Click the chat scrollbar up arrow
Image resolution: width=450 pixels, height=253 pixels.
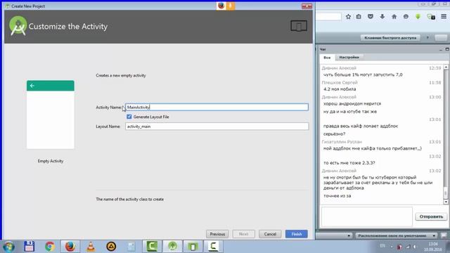pyautogui.click(x=446, y=67)
